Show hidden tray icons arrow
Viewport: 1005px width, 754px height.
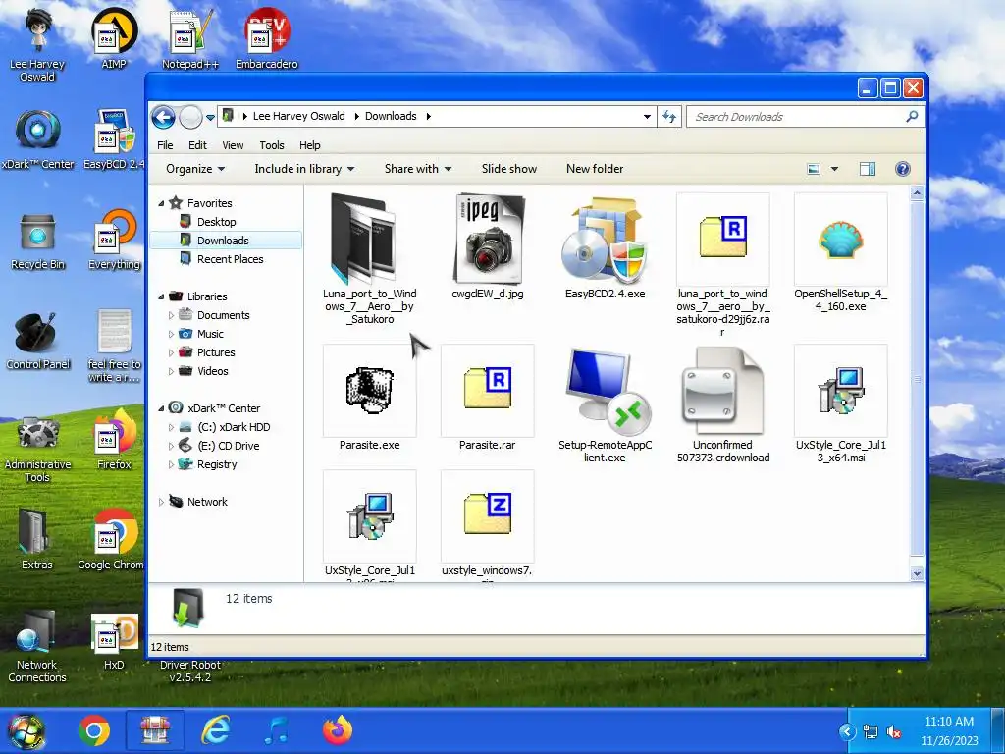click(x=847, y=731)
